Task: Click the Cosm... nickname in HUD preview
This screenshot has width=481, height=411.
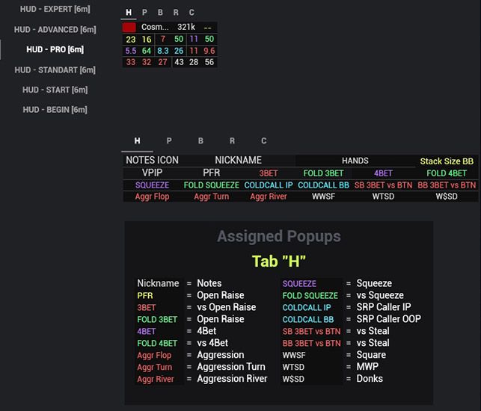Action: point(155,27)
